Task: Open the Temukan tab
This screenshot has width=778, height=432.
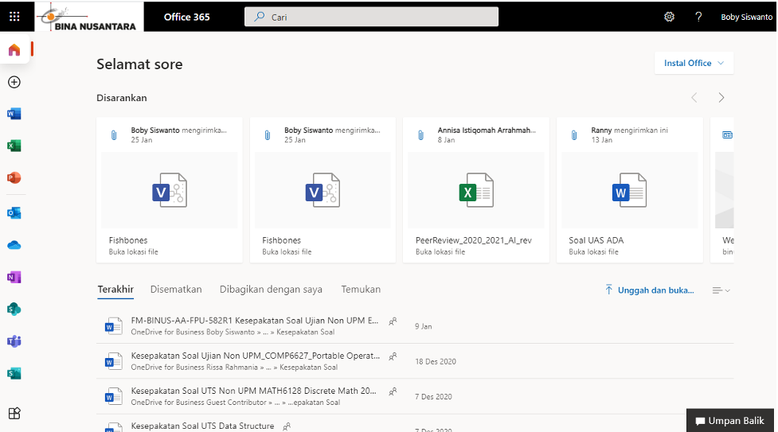Action: 361,289
